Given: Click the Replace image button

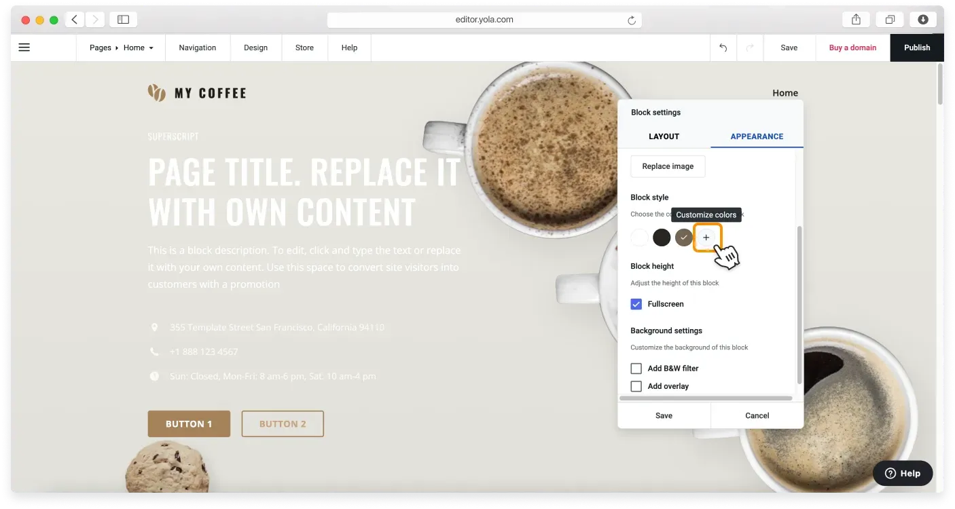Looking at the screenshot, I should [x=668, y=166].
